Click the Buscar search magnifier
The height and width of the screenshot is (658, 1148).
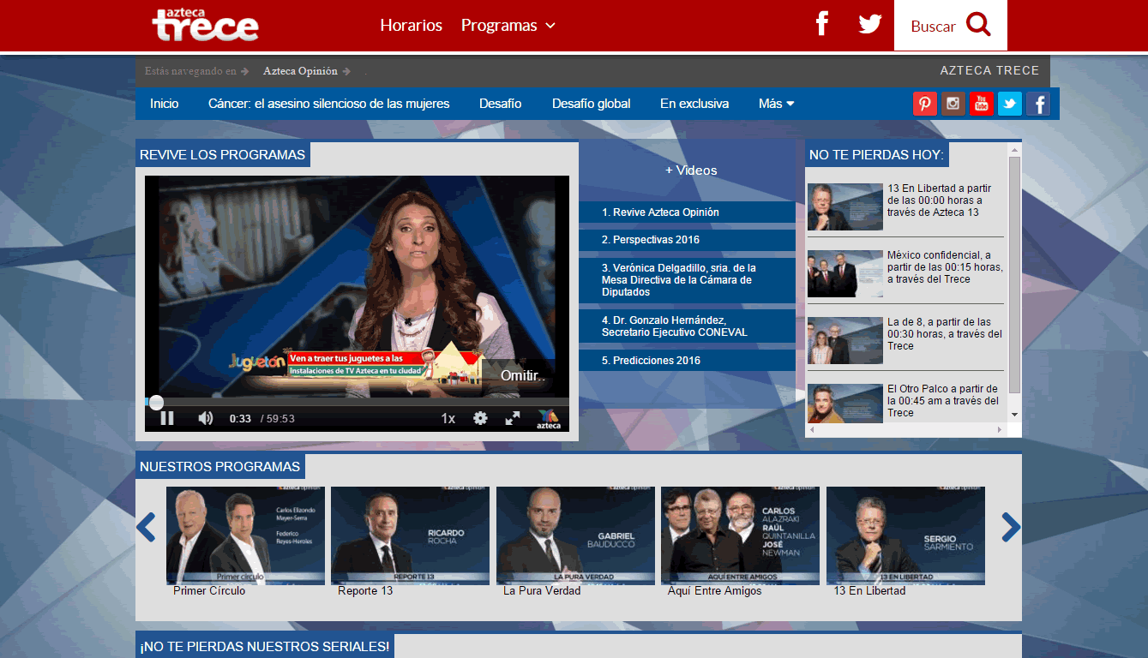point(978,25)
